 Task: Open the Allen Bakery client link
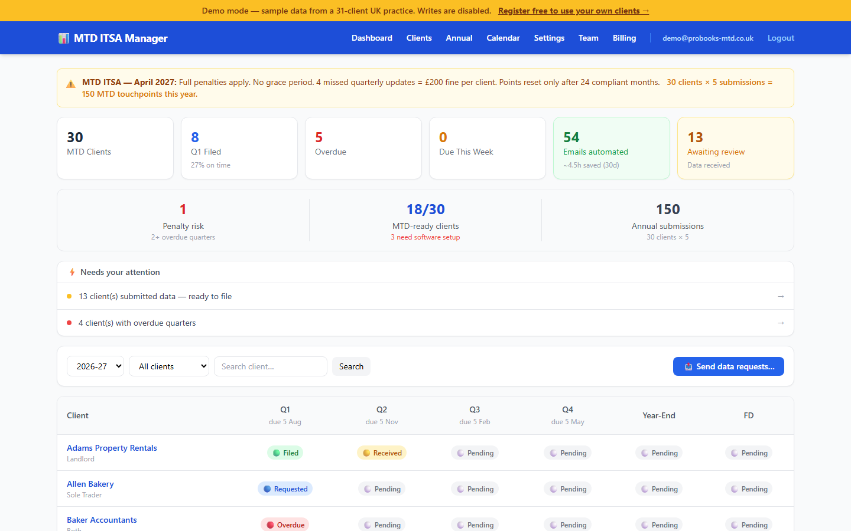[90, 484]
